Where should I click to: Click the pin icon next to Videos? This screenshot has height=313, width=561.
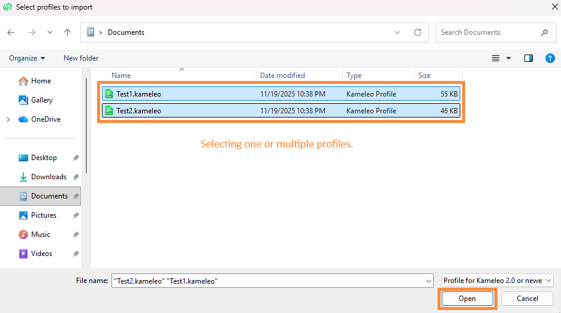tap(76, 254)
